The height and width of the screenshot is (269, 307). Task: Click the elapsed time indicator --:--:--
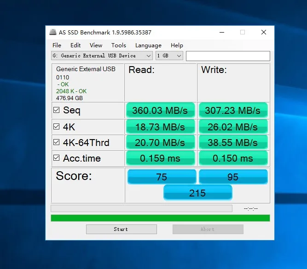tap(251, 209)
